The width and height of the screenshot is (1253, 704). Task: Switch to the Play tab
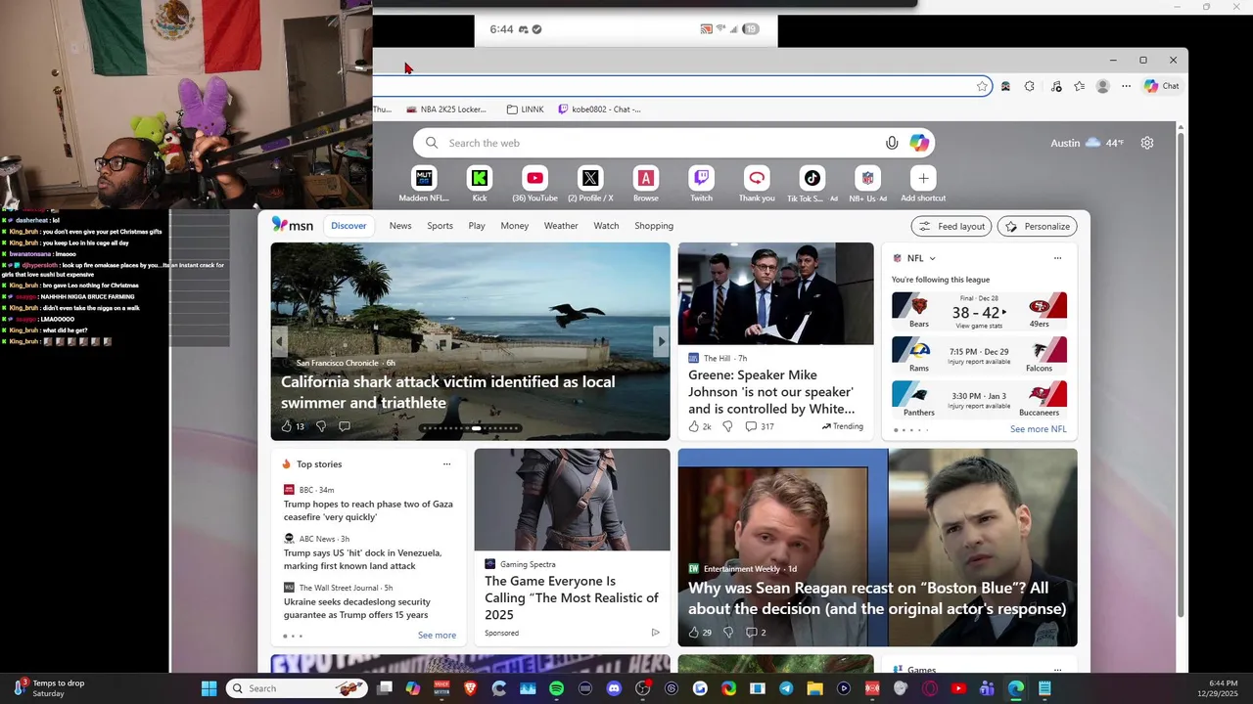pyautogui.click(x=477, y=226)
